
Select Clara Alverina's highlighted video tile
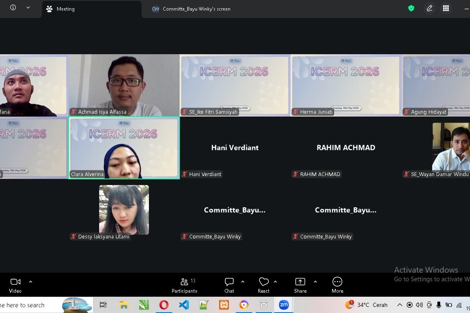(x=124, y=148)
